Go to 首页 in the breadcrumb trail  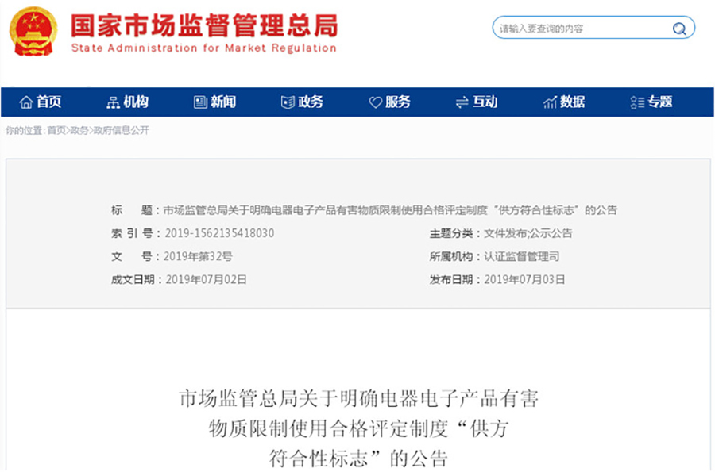56,130
